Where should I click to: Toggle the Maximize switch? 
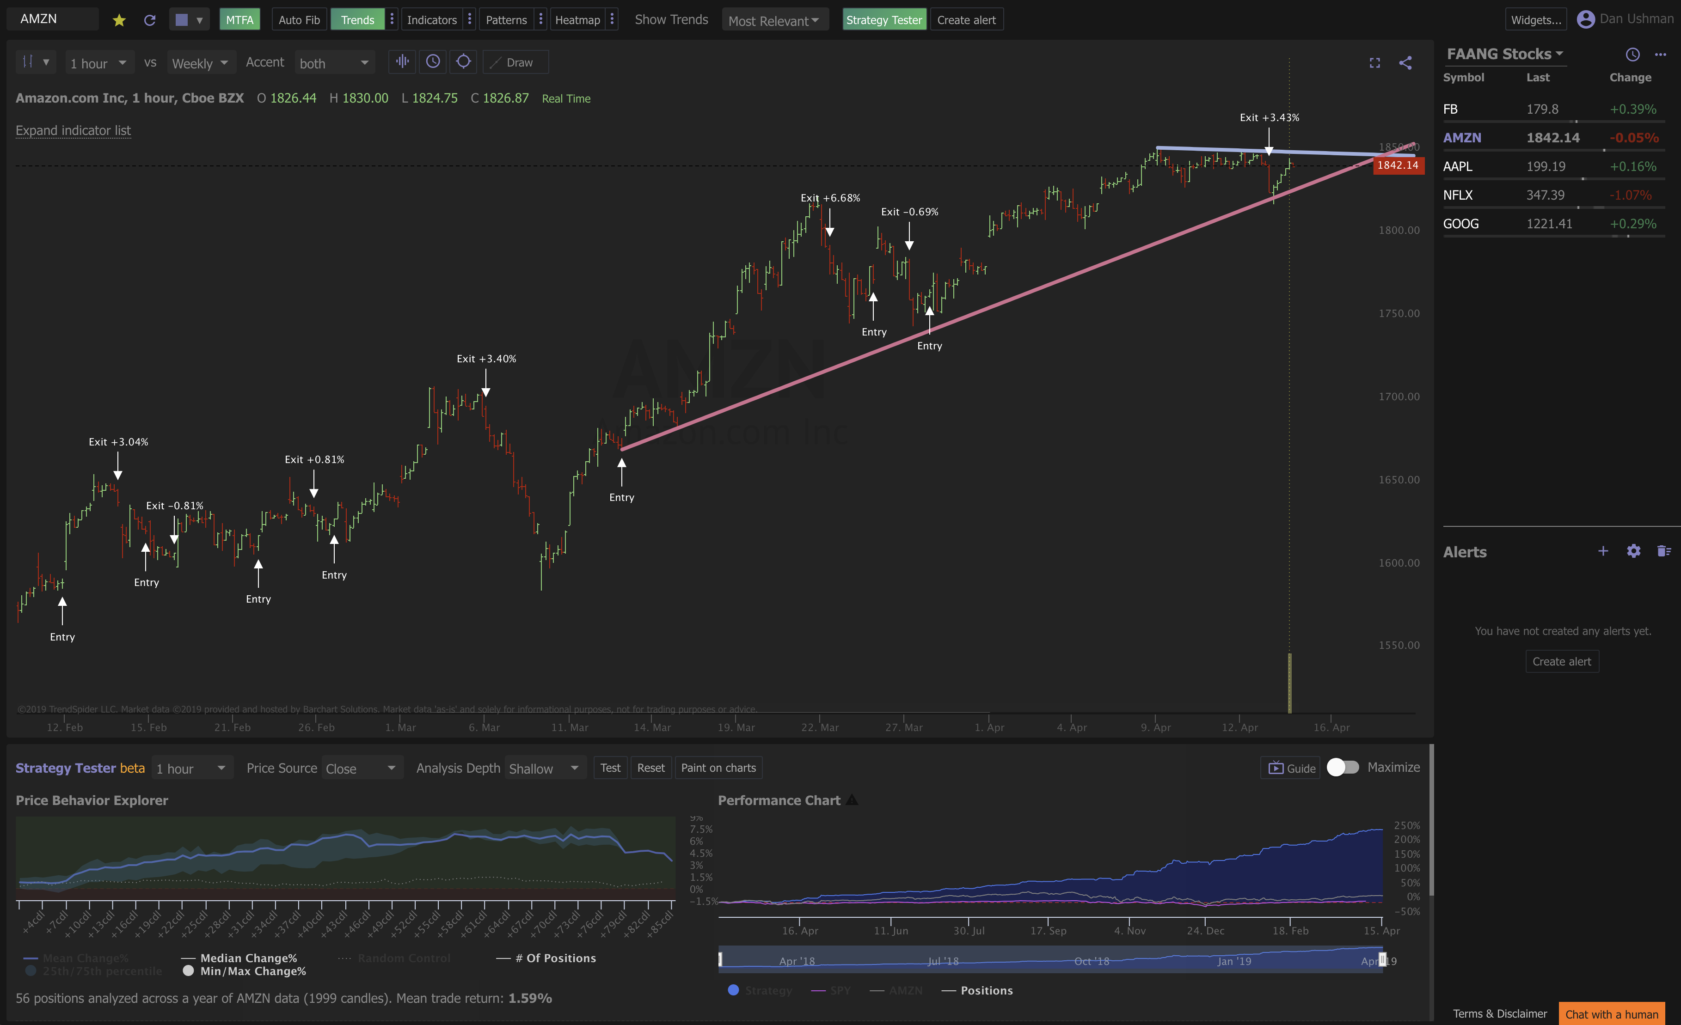pos(1342,767)
